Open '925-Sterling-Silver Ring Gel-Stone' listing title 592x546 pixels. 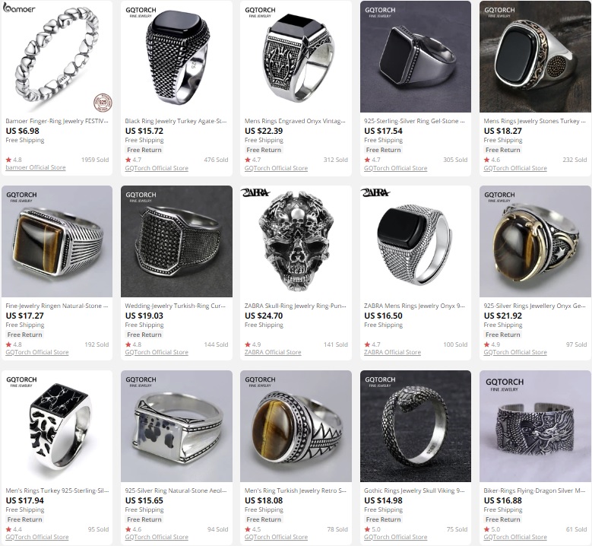pyautogui.click(x=414, y=121)
